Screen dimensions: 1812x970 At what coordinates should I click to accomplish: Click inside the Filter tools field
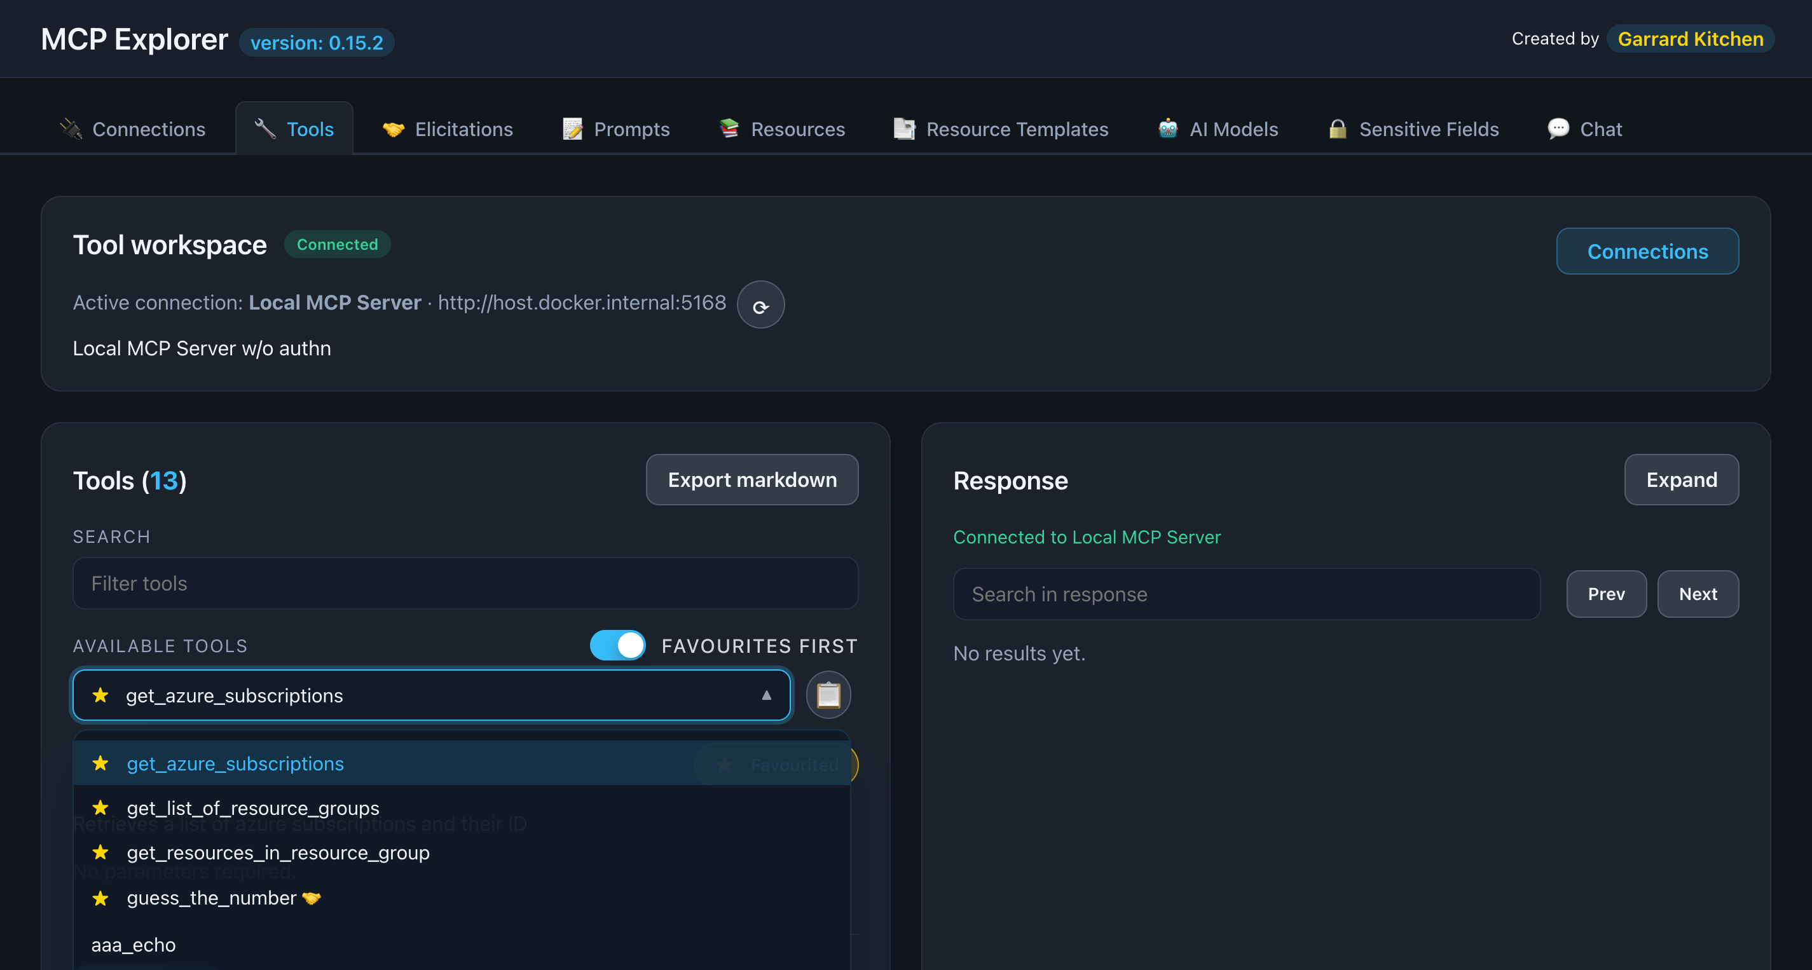(464, 583)
